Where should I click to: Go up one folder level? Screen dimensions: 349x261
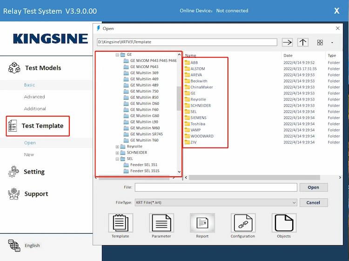point(303,42)
